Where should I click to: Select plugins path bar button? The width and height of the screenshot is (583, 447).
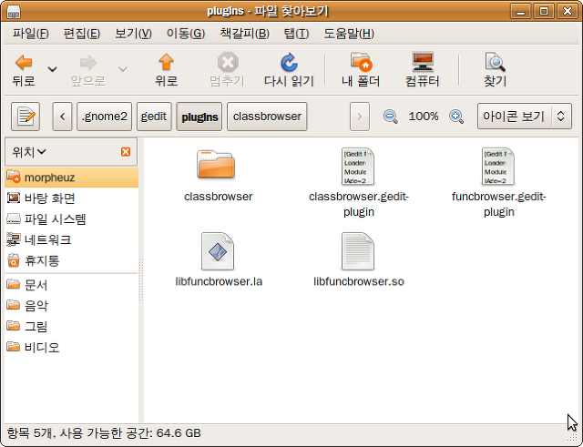199,117
